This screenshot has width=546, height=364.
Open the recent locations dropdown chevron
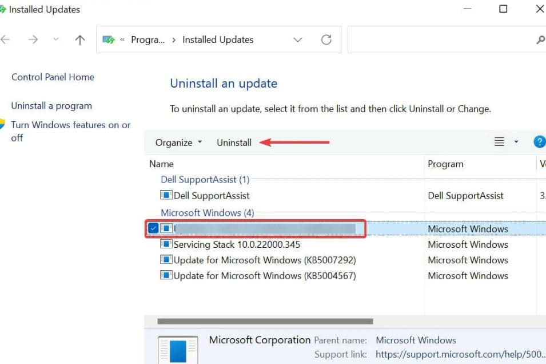(x=55, y=39)
